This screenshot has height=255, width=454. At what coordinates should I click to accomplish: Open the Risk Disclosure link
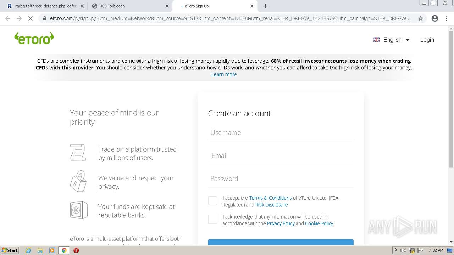coord(271,205)
